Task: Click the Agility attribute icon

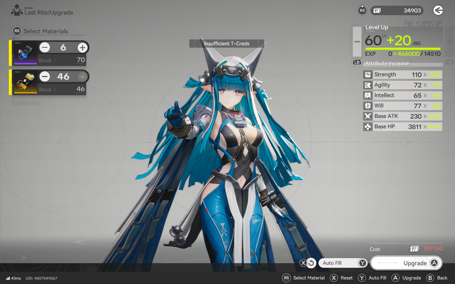Action: tap(368, 85)
